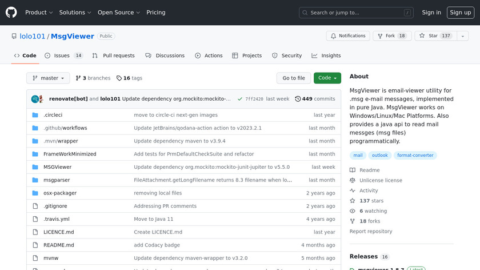Expand the green Code dropdown button
Viewport: 480px width, 270px height.
coord(327,78)
